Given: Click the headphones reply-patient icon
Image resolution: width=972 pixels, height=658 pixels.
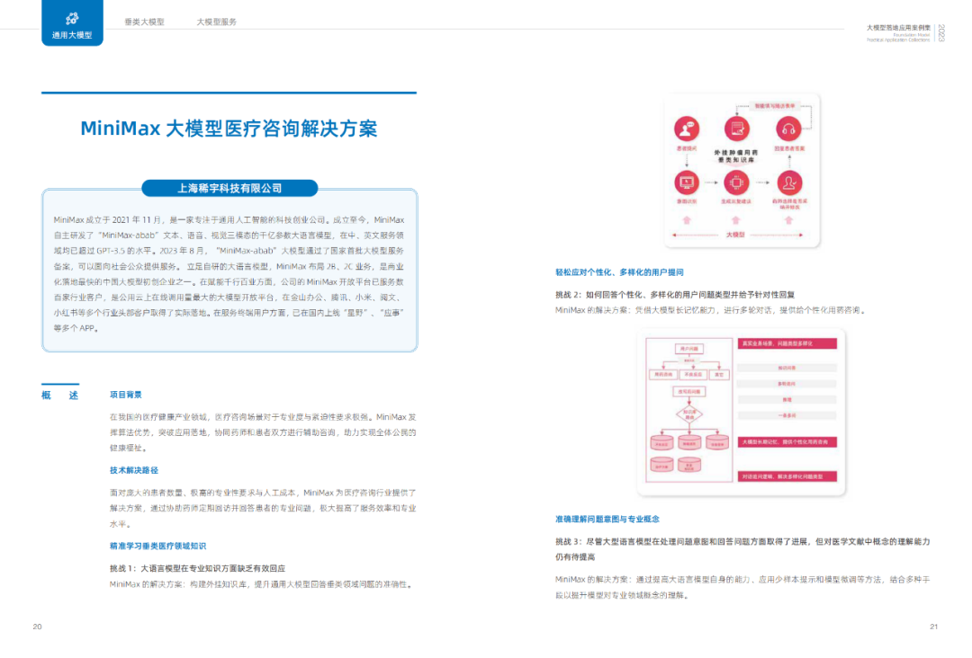Looking at the screenshot, I should click(x=788, y=129).
